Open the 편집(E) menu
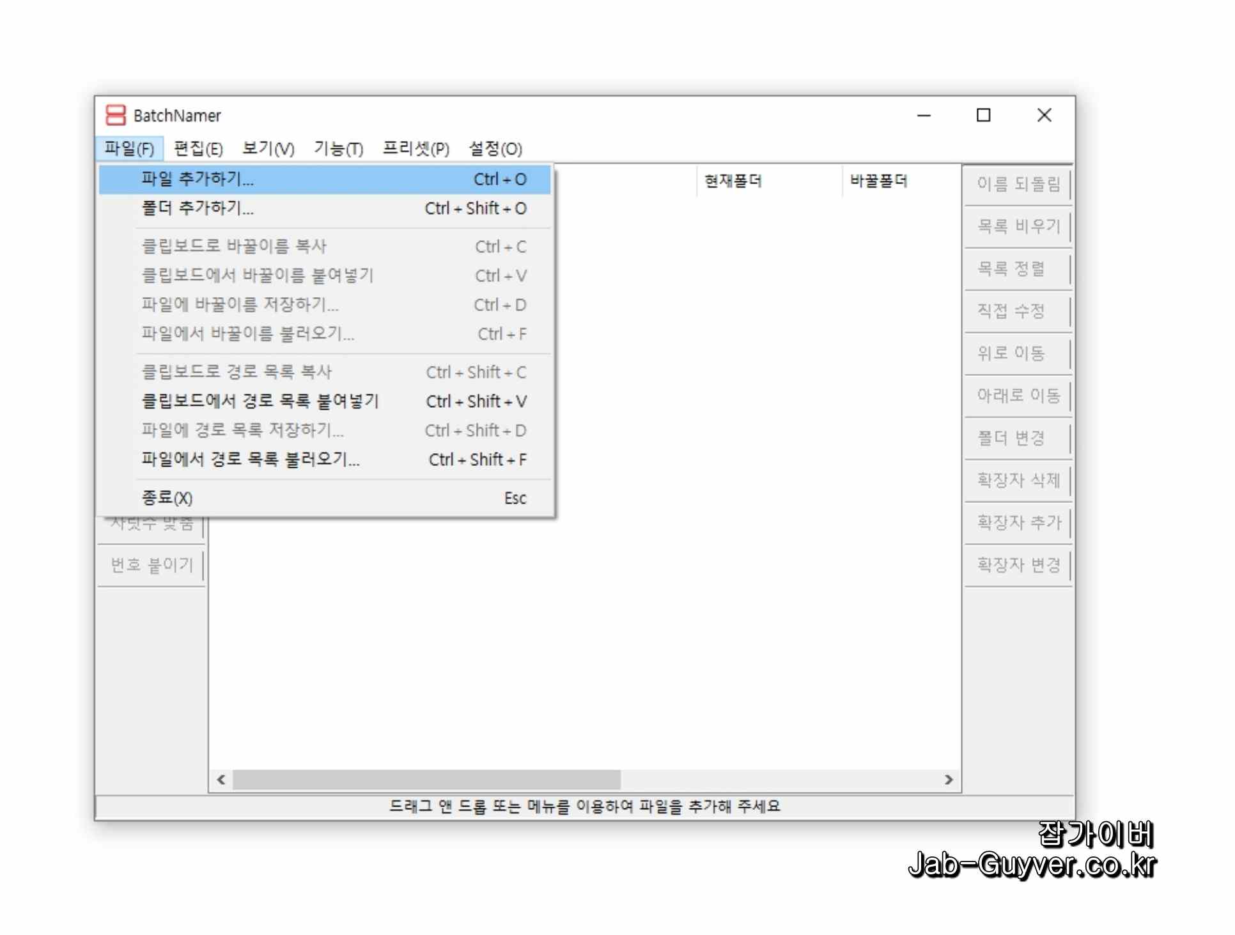The height and width of the screenshot is (935, 1235). click(198, 149)
